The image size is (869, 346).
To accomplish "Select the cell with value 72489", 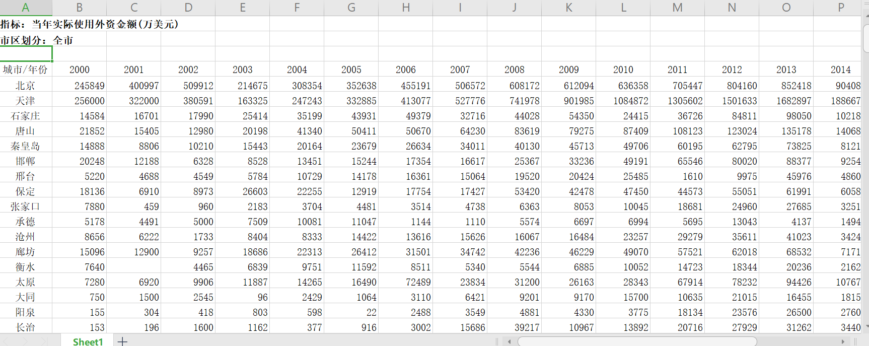I will (x=406, y=282).
